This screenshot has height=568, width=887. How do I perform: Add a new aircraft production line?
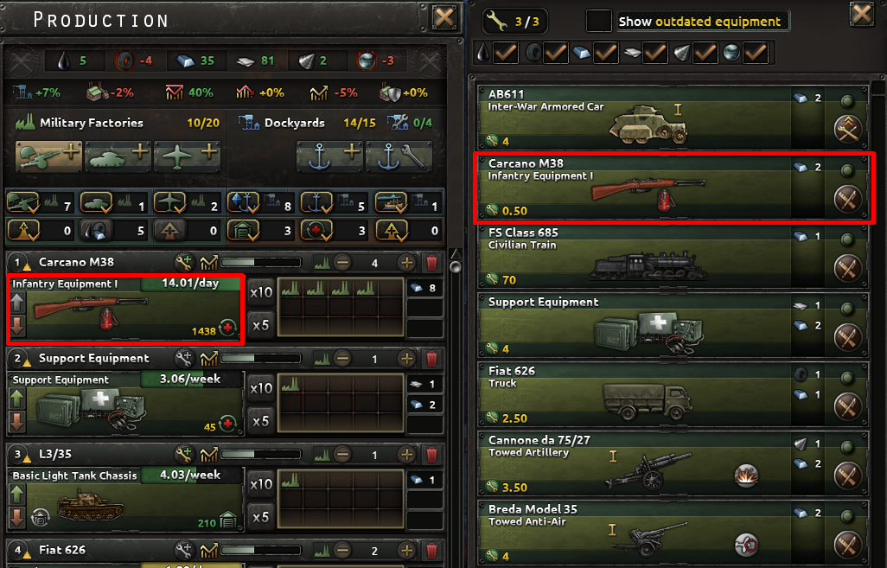[187, 156]
